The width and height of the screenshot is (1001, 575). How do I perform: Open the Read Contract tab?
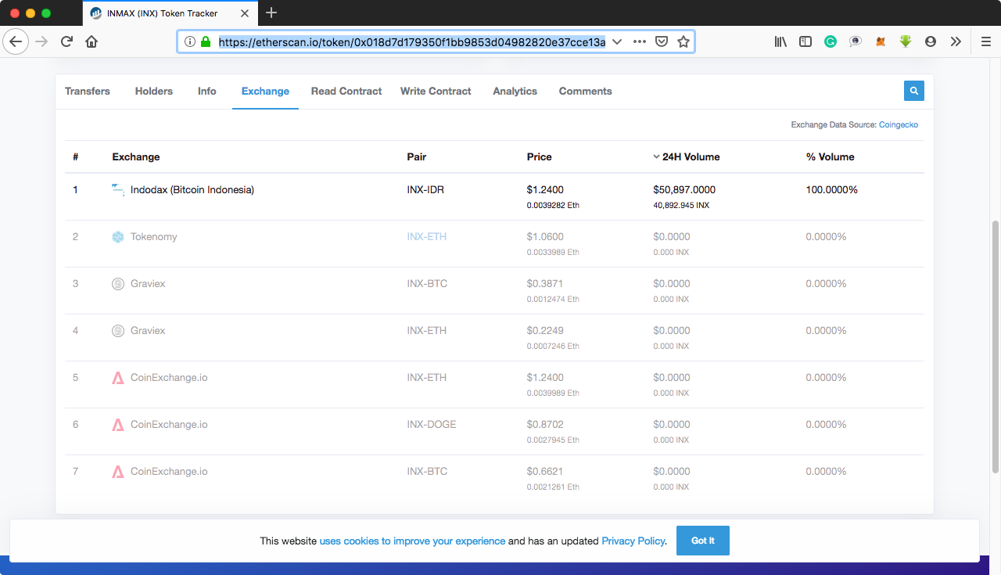(346, 91)
